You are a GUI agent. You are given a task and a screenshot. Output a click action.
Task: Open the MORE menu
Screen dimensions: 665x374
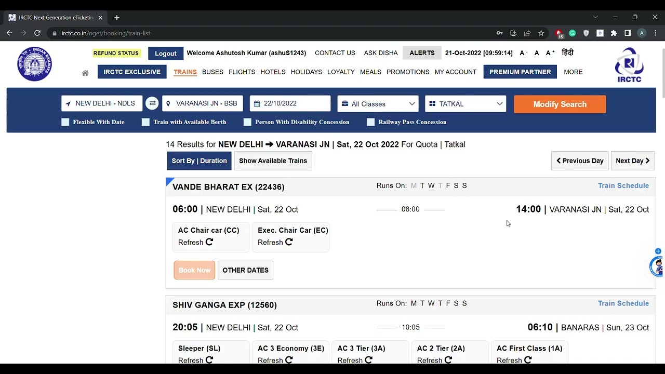click(573, 72)
